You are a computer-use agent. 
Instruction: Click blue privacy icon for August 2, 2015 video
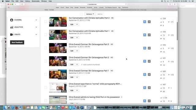pyautogui.click(x=145, y=88)
